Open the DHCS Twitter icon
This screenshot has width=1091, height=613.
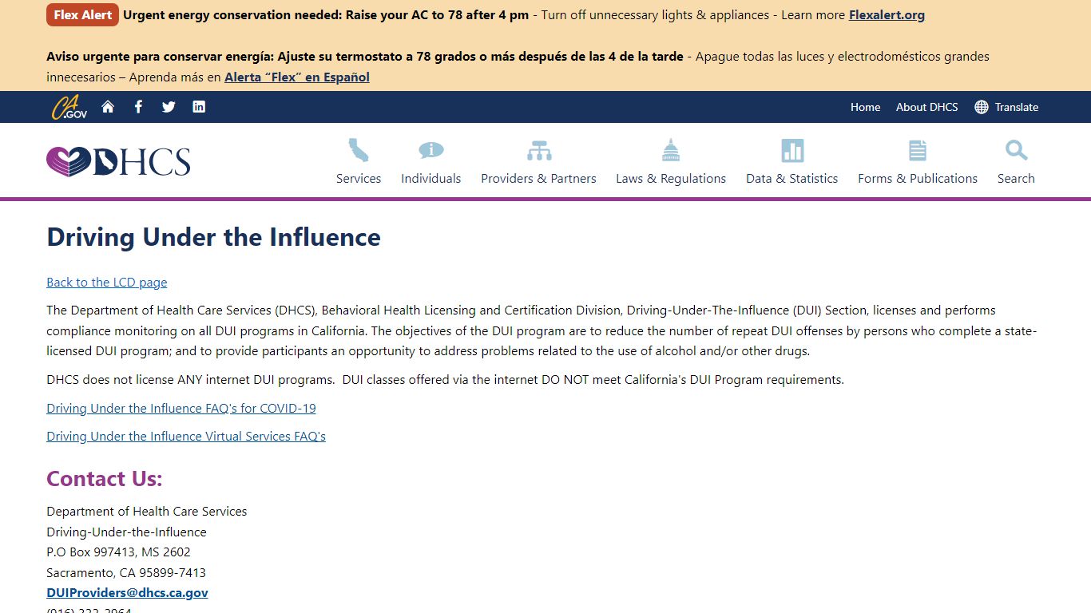click(x=169, y=107)
